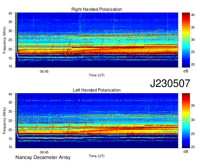Click the J230507 identifier label
The width and height of the screenshot is (198, 161).
(x=170, y=83)
